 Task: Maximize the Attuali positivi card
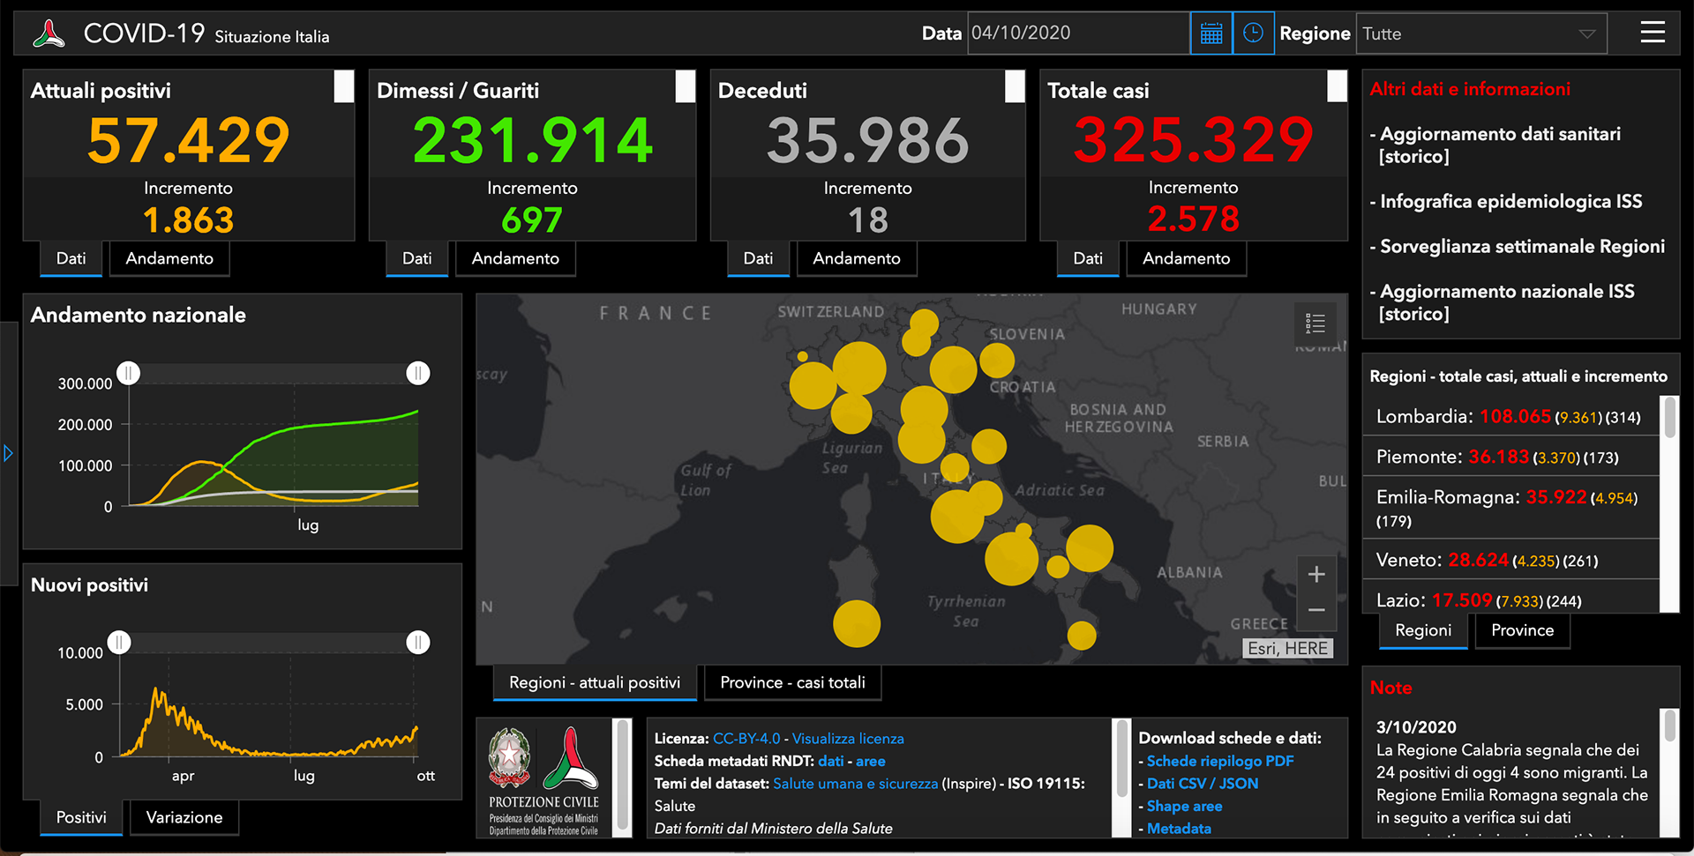tap(344, 86)
